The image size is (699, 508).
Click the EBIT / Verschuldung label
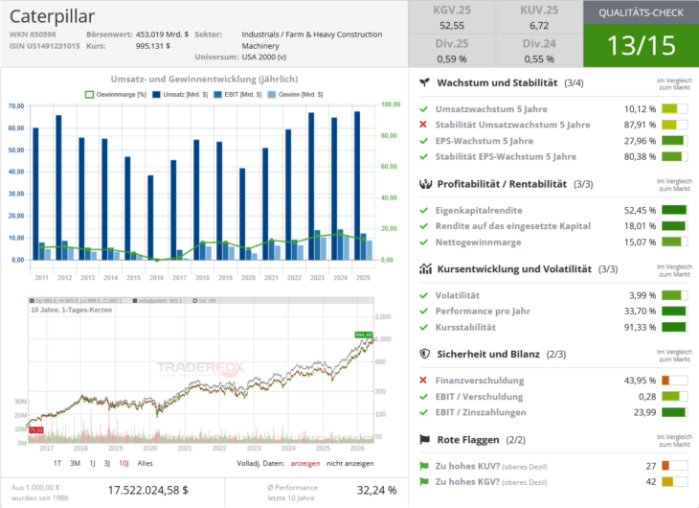(x=479, y=397)
